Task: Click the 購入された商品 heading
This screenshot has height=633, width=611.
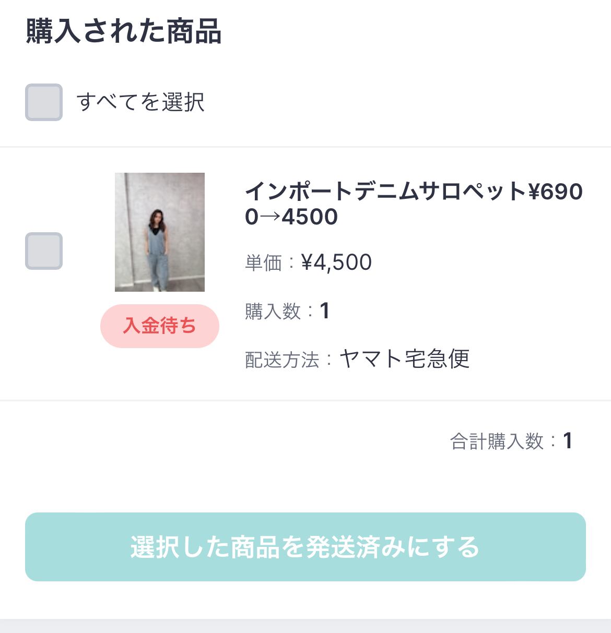Action: point(124,31)
